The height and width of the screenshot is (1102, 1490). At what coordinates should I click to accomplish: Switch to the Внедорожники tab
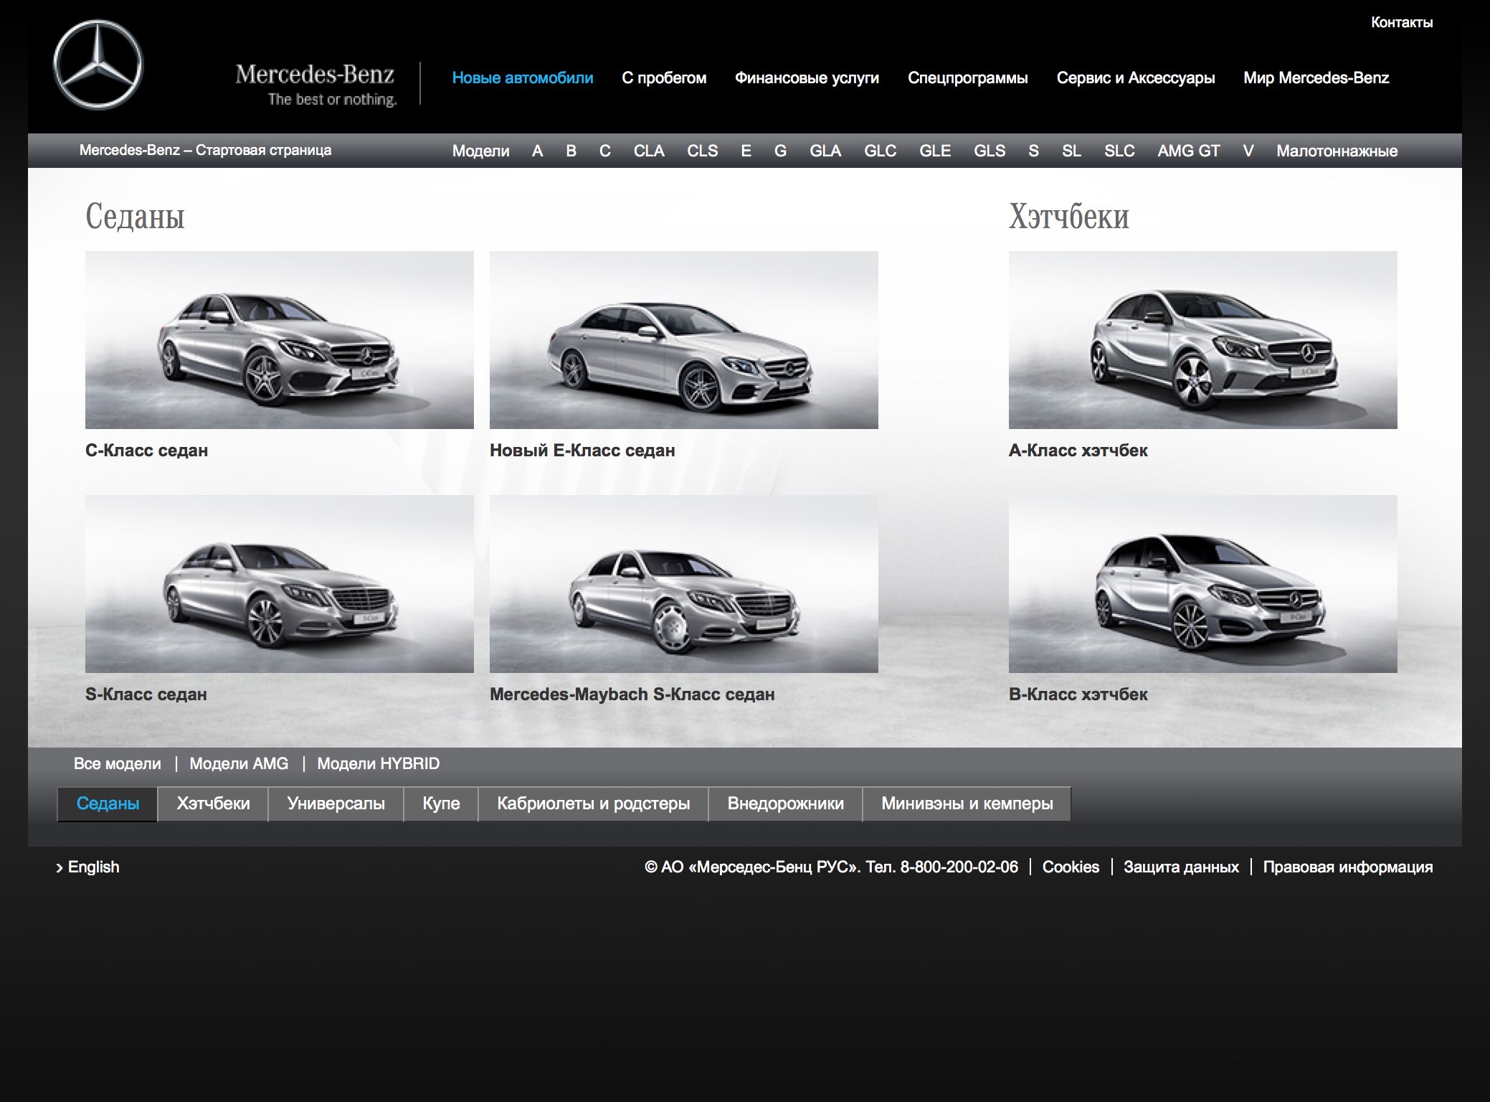tap(785, 804)
